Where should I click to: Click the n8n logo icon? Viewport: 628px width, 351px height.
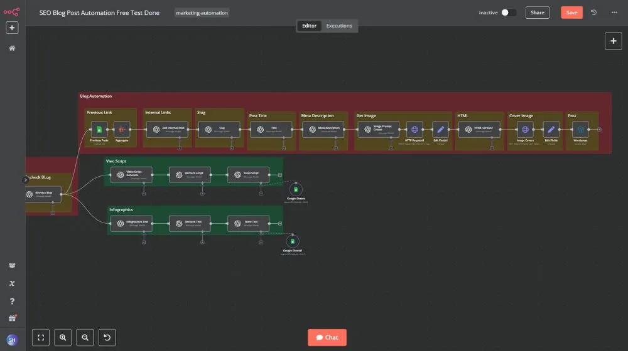(11, 12)
